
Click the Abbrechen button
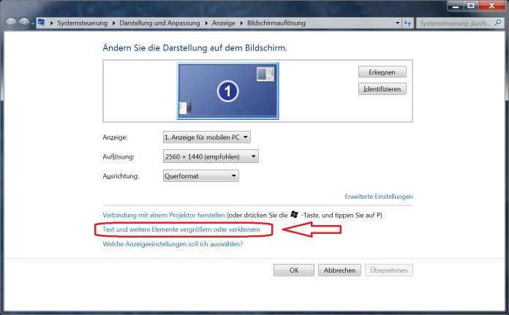(339, 270)
